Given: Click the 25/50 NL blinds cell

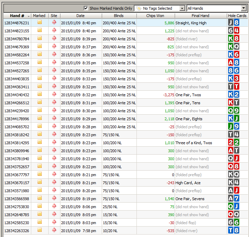Looking at the screenshot, I should pyautogui.click(x=110, y=207).
